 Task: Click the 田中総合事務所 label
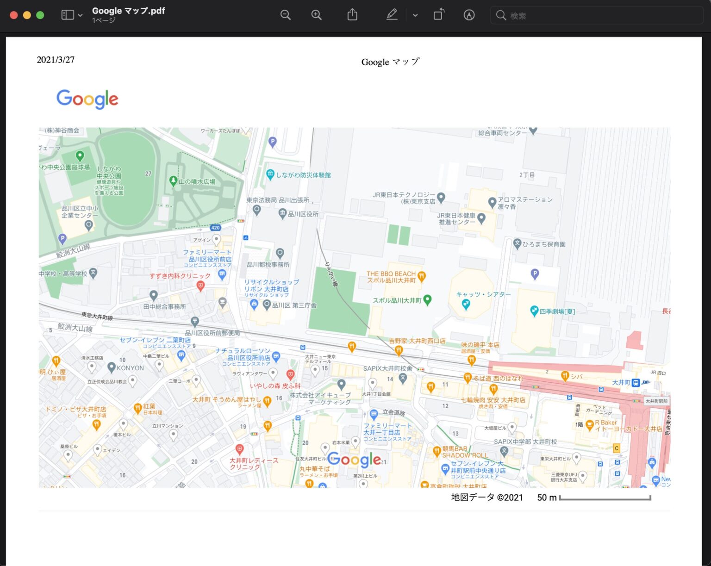[164, 306]
